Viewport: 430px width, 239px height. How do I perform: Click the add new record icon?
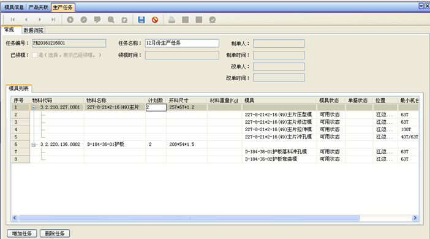pyautogui.click(x=70, y=20)
